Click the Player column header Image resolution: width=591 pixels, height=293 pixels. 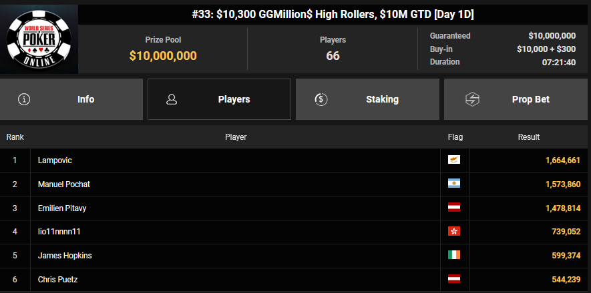pos(236,137)
